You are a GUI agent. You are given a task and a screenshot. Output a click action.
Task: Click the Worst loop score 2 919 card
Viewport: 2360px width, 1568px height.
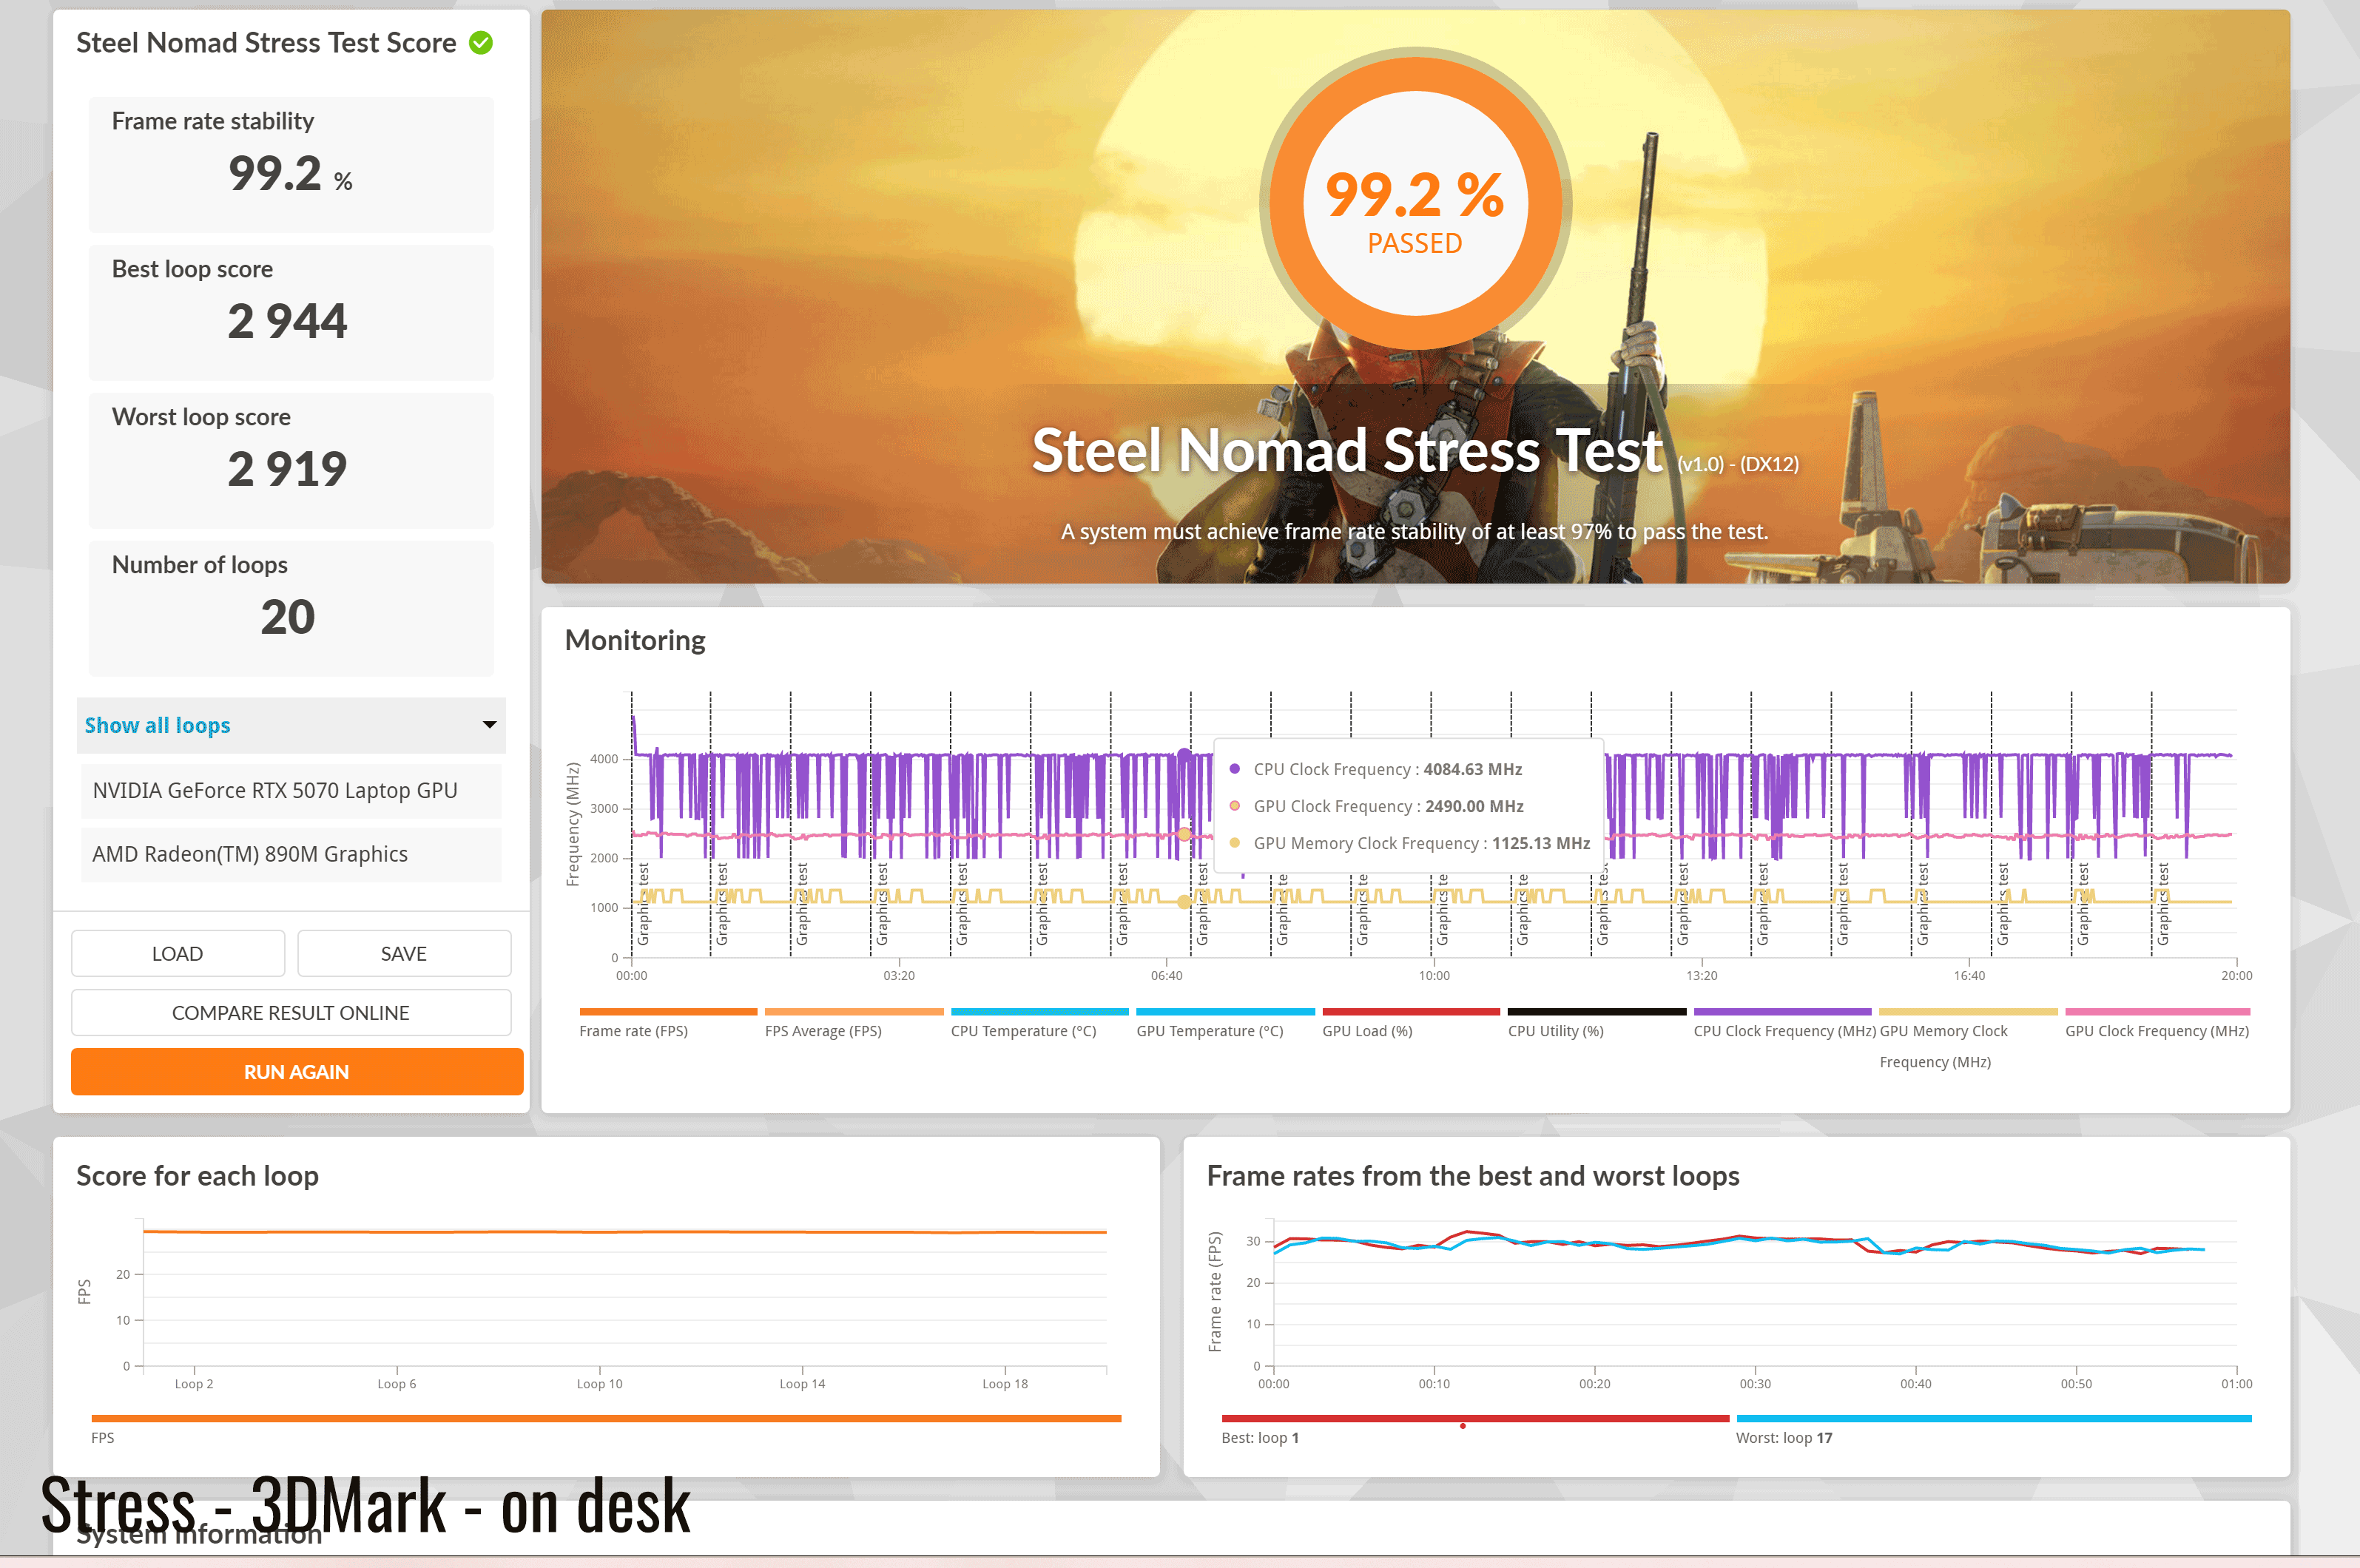pyautogui.click(x=291, y=461)
